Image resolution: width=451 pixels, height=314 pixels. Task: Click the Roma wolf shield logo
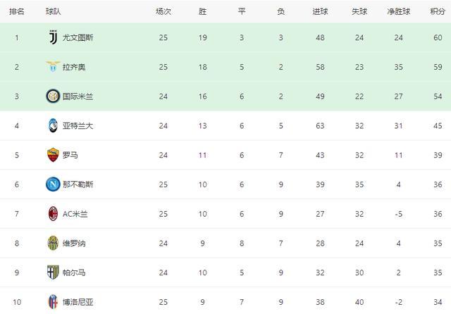tap(53, 155)
